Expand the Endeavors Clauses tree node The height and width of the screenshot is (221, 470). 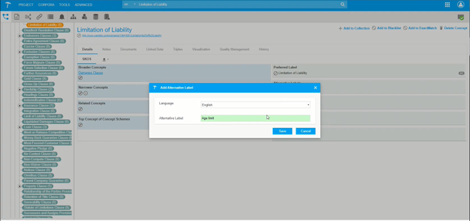[x=19, y=36]
